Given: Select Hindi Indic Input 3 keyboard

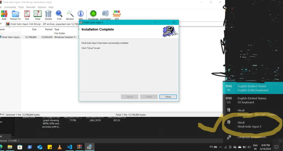Looking at the screenshot, I should [249, 125].
